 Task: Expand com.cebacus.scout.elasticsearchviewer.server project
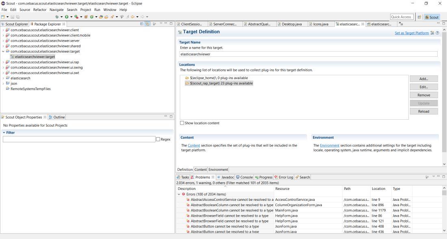pos(3,41)
